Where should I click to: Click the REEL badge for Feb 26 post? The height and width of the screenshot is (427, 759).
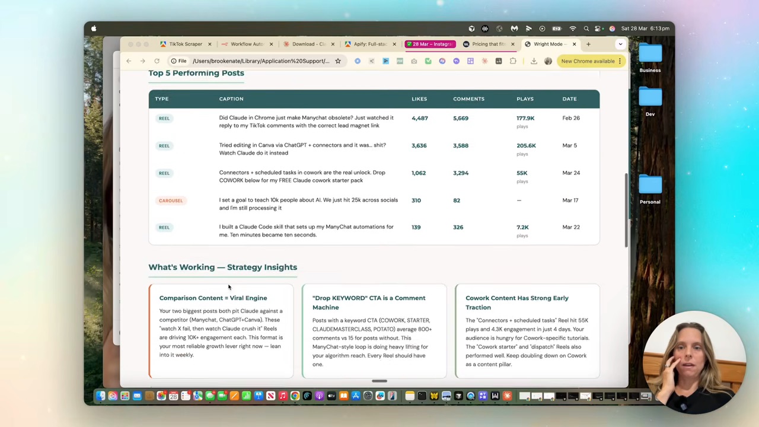point(164,119)
